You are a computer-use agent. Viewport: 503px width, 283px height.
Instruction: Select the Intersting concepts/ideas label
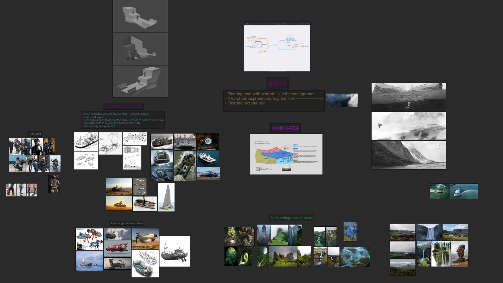click(127, 223)
